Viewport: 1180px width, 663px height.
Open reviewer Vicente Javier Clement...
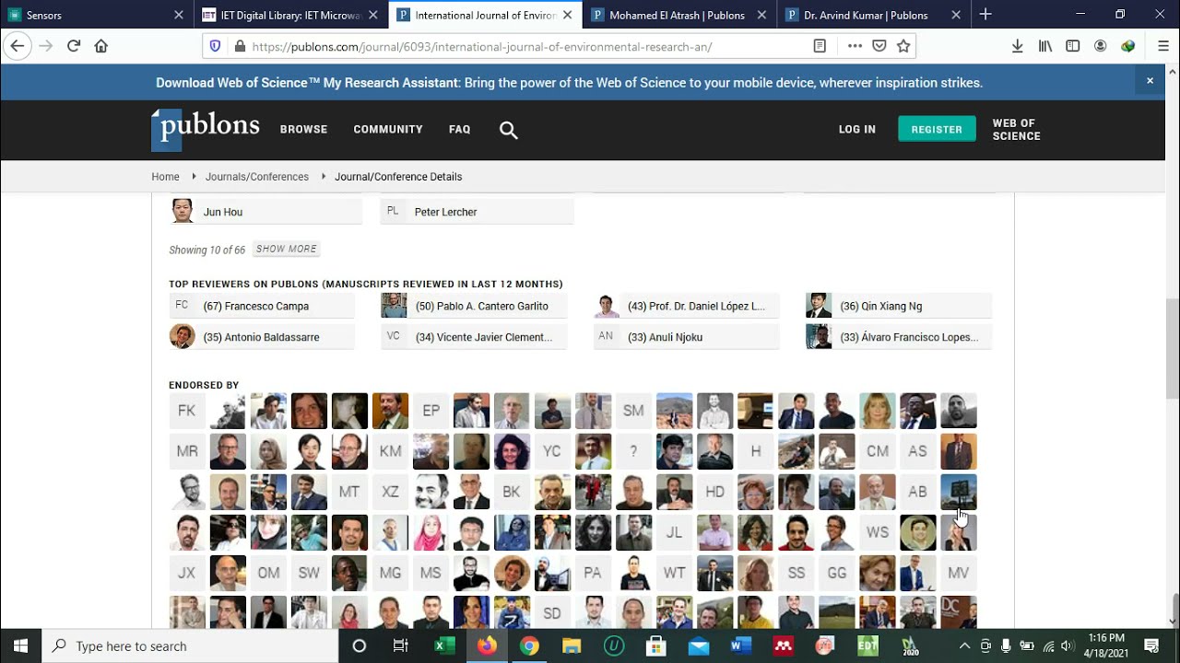(474, 337)
